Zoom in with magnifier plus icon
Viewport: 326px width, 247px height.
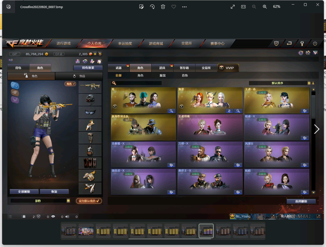265,7
